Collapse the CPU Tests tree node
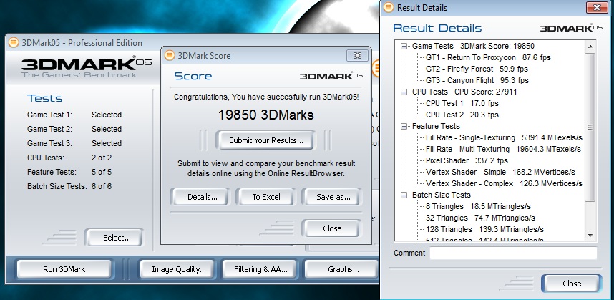The image size is (614, 300). [404, 92]
